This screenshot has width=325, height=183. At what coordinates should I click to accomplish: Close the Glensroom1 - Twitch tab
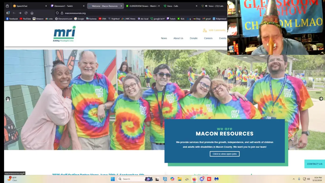(x=84, y=6)
